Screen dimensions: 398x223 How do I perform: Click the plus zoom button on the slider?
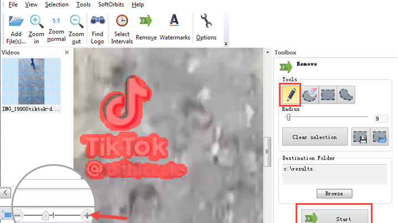tap(87, 215)
